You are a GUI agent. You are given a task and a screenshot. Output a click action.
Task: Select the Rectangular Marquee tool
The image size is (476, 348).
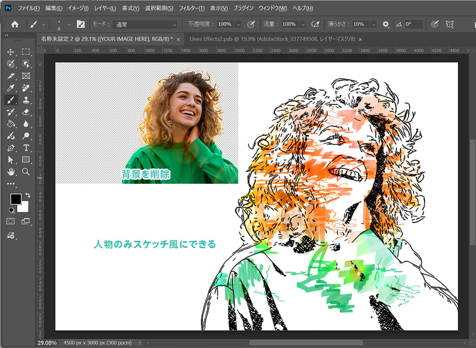[26, 52]
